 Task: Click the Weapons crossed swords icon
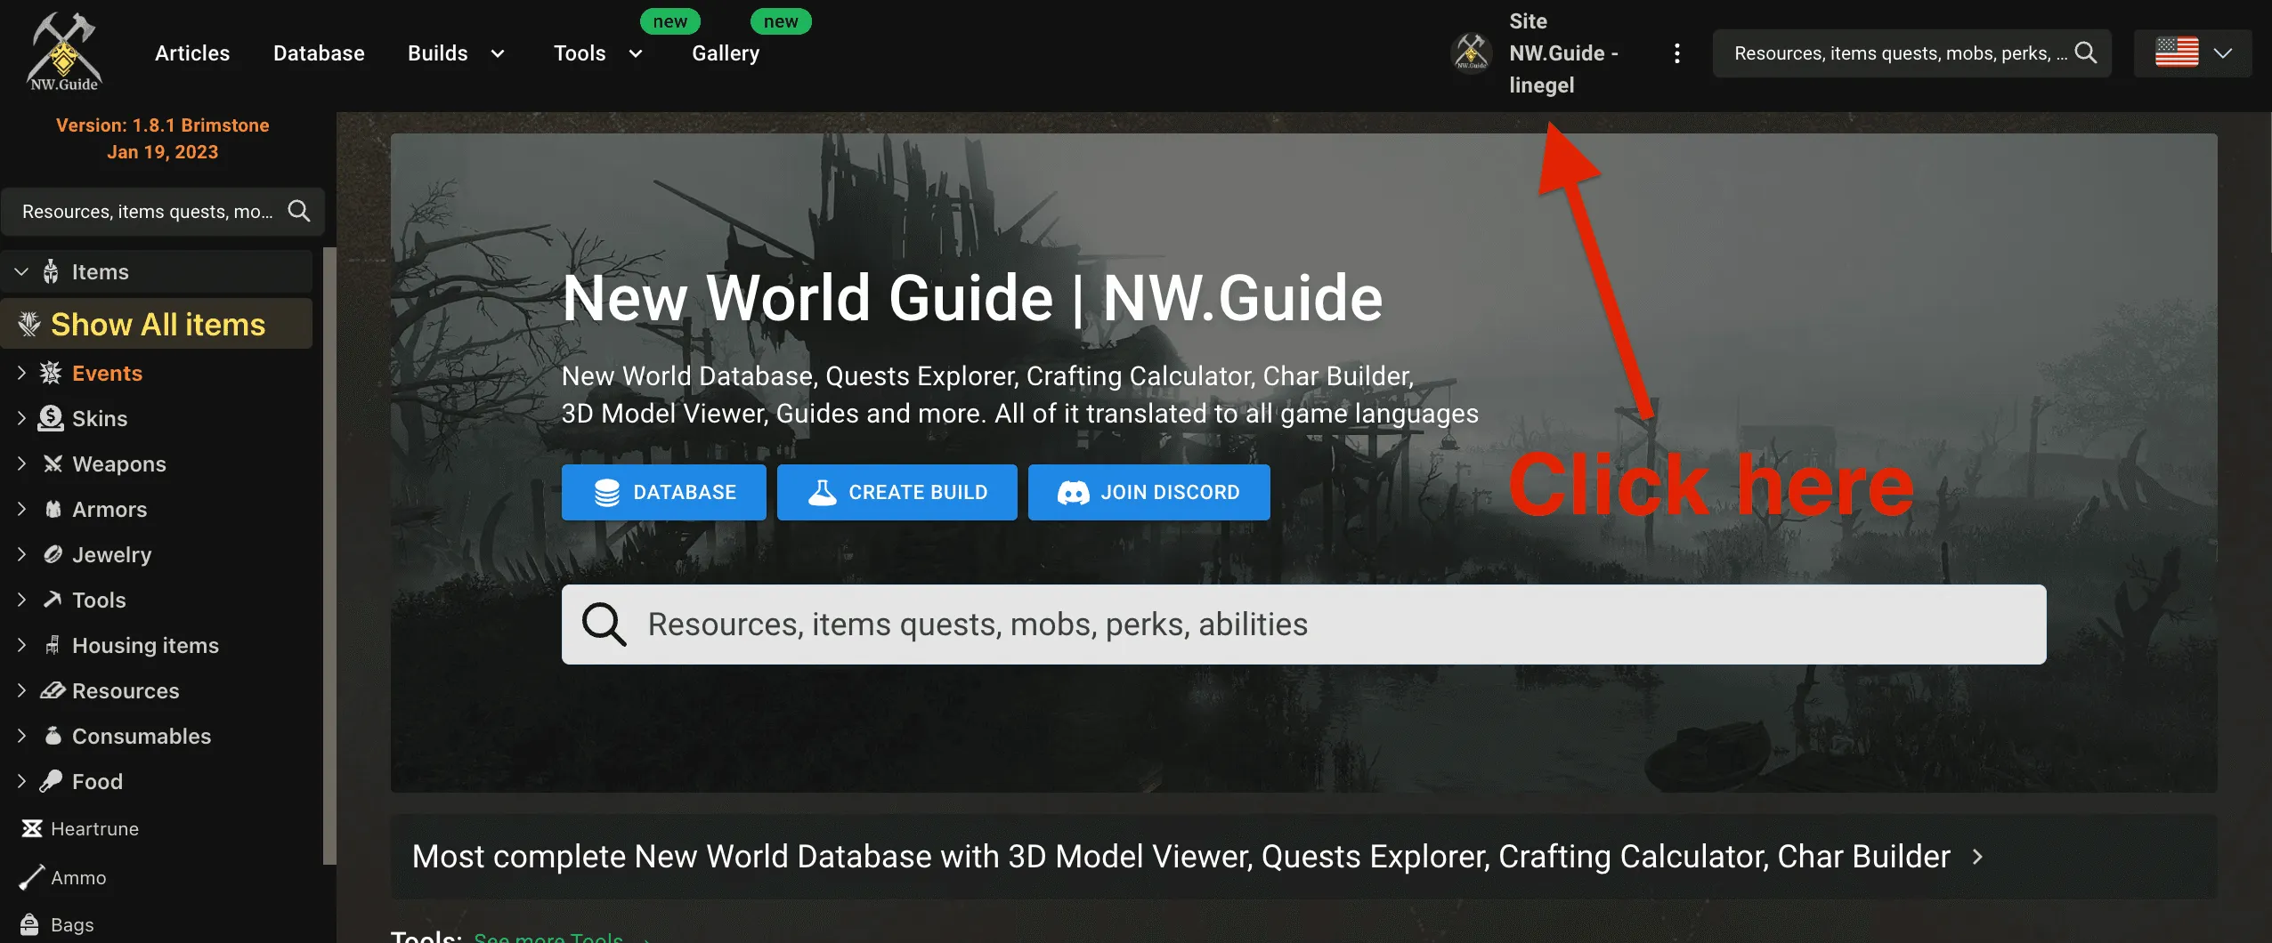(x=53, y=463)
